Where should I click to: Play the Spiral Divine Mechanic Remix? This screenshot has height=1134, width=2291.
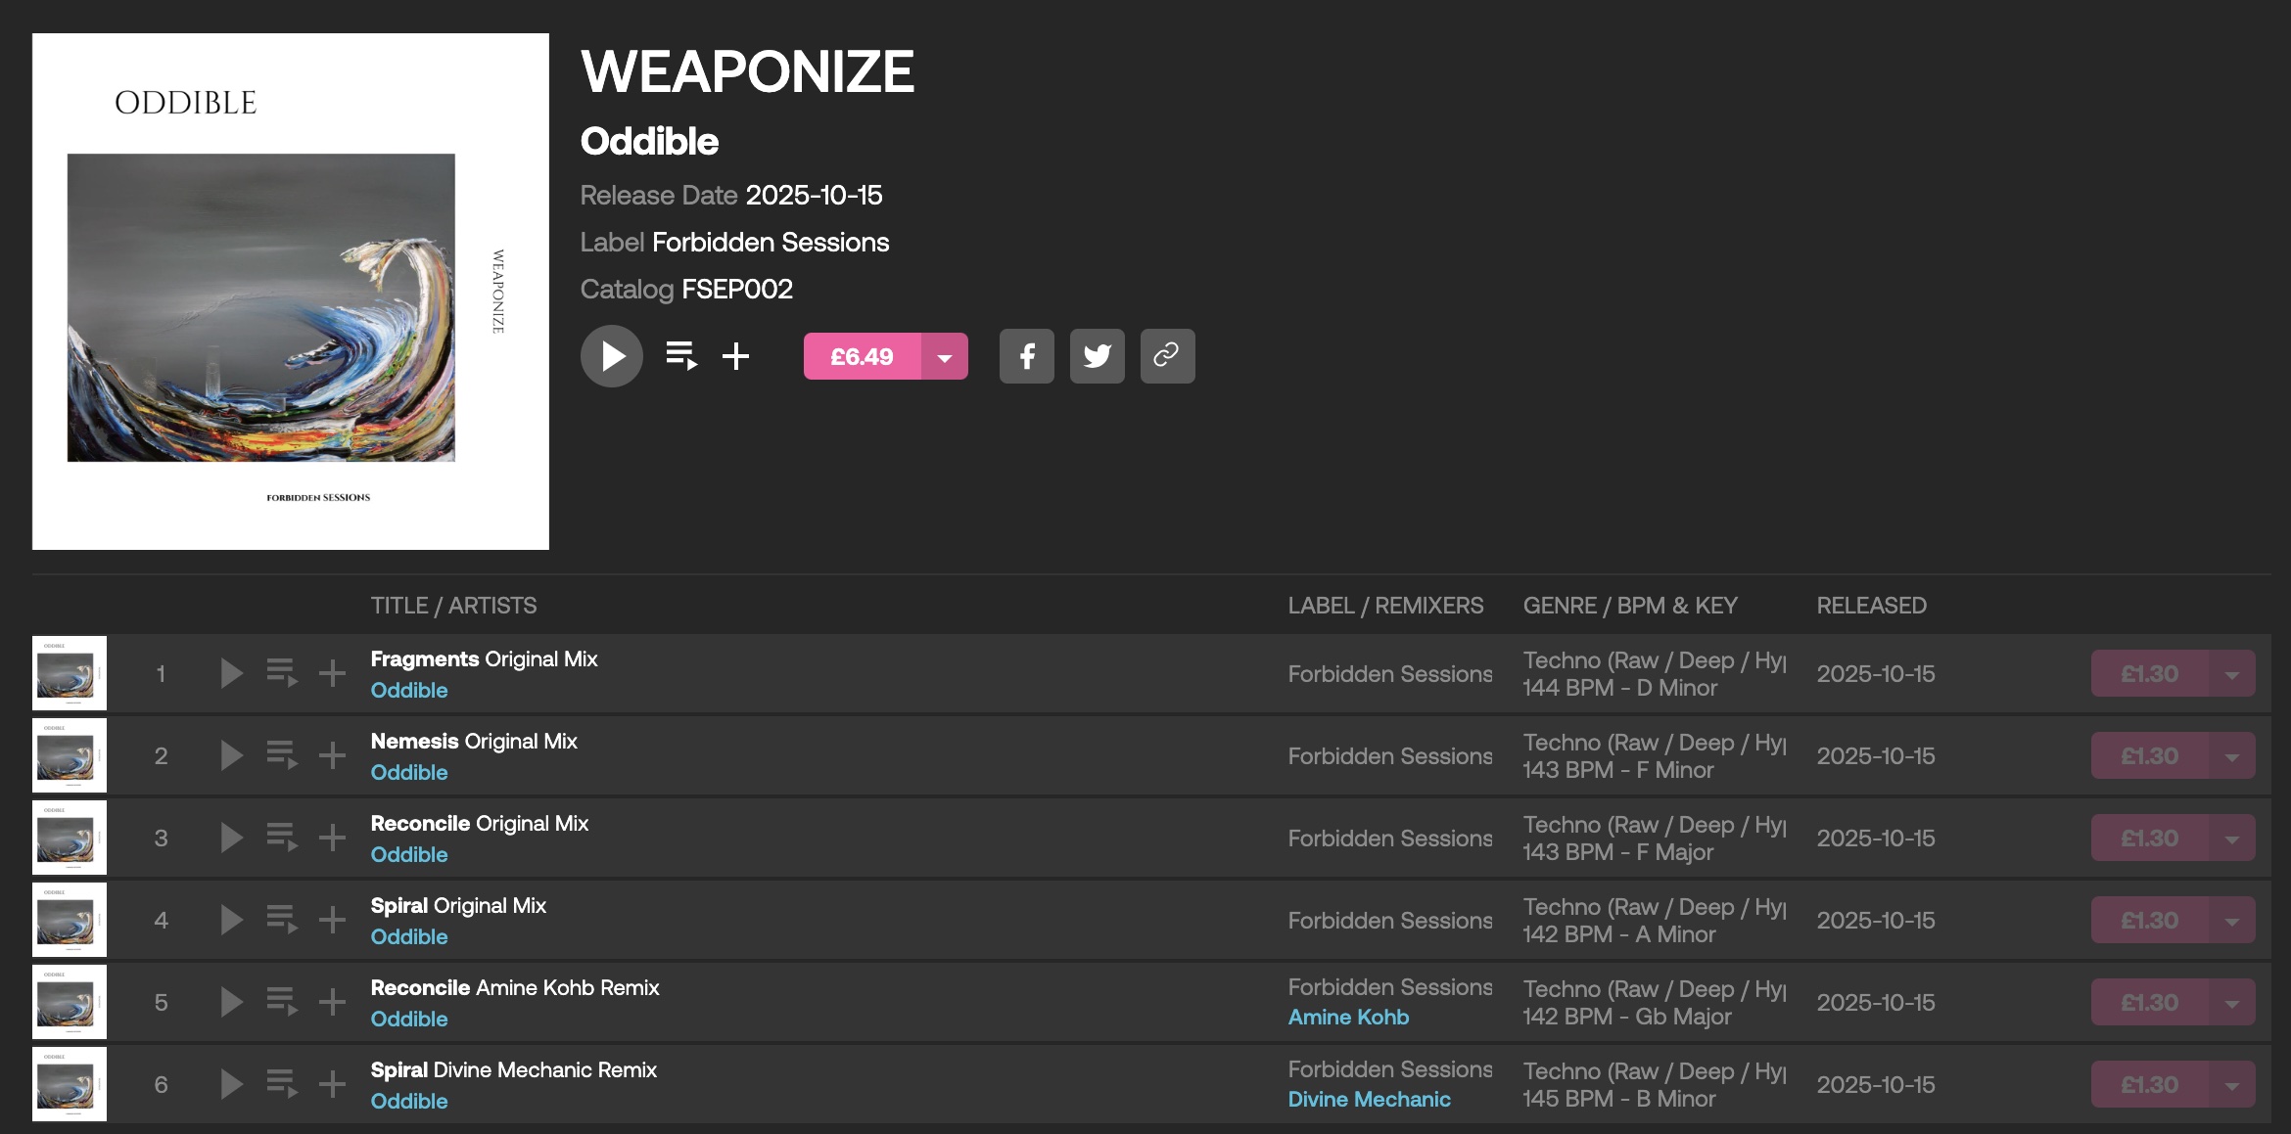click(x=231, y=1084)
